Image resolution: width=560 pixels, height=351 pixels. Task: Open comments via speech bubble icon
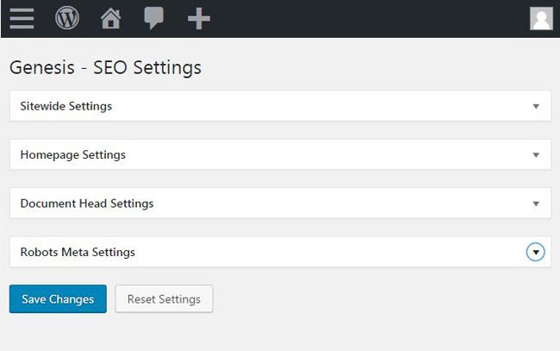(154, 18)
